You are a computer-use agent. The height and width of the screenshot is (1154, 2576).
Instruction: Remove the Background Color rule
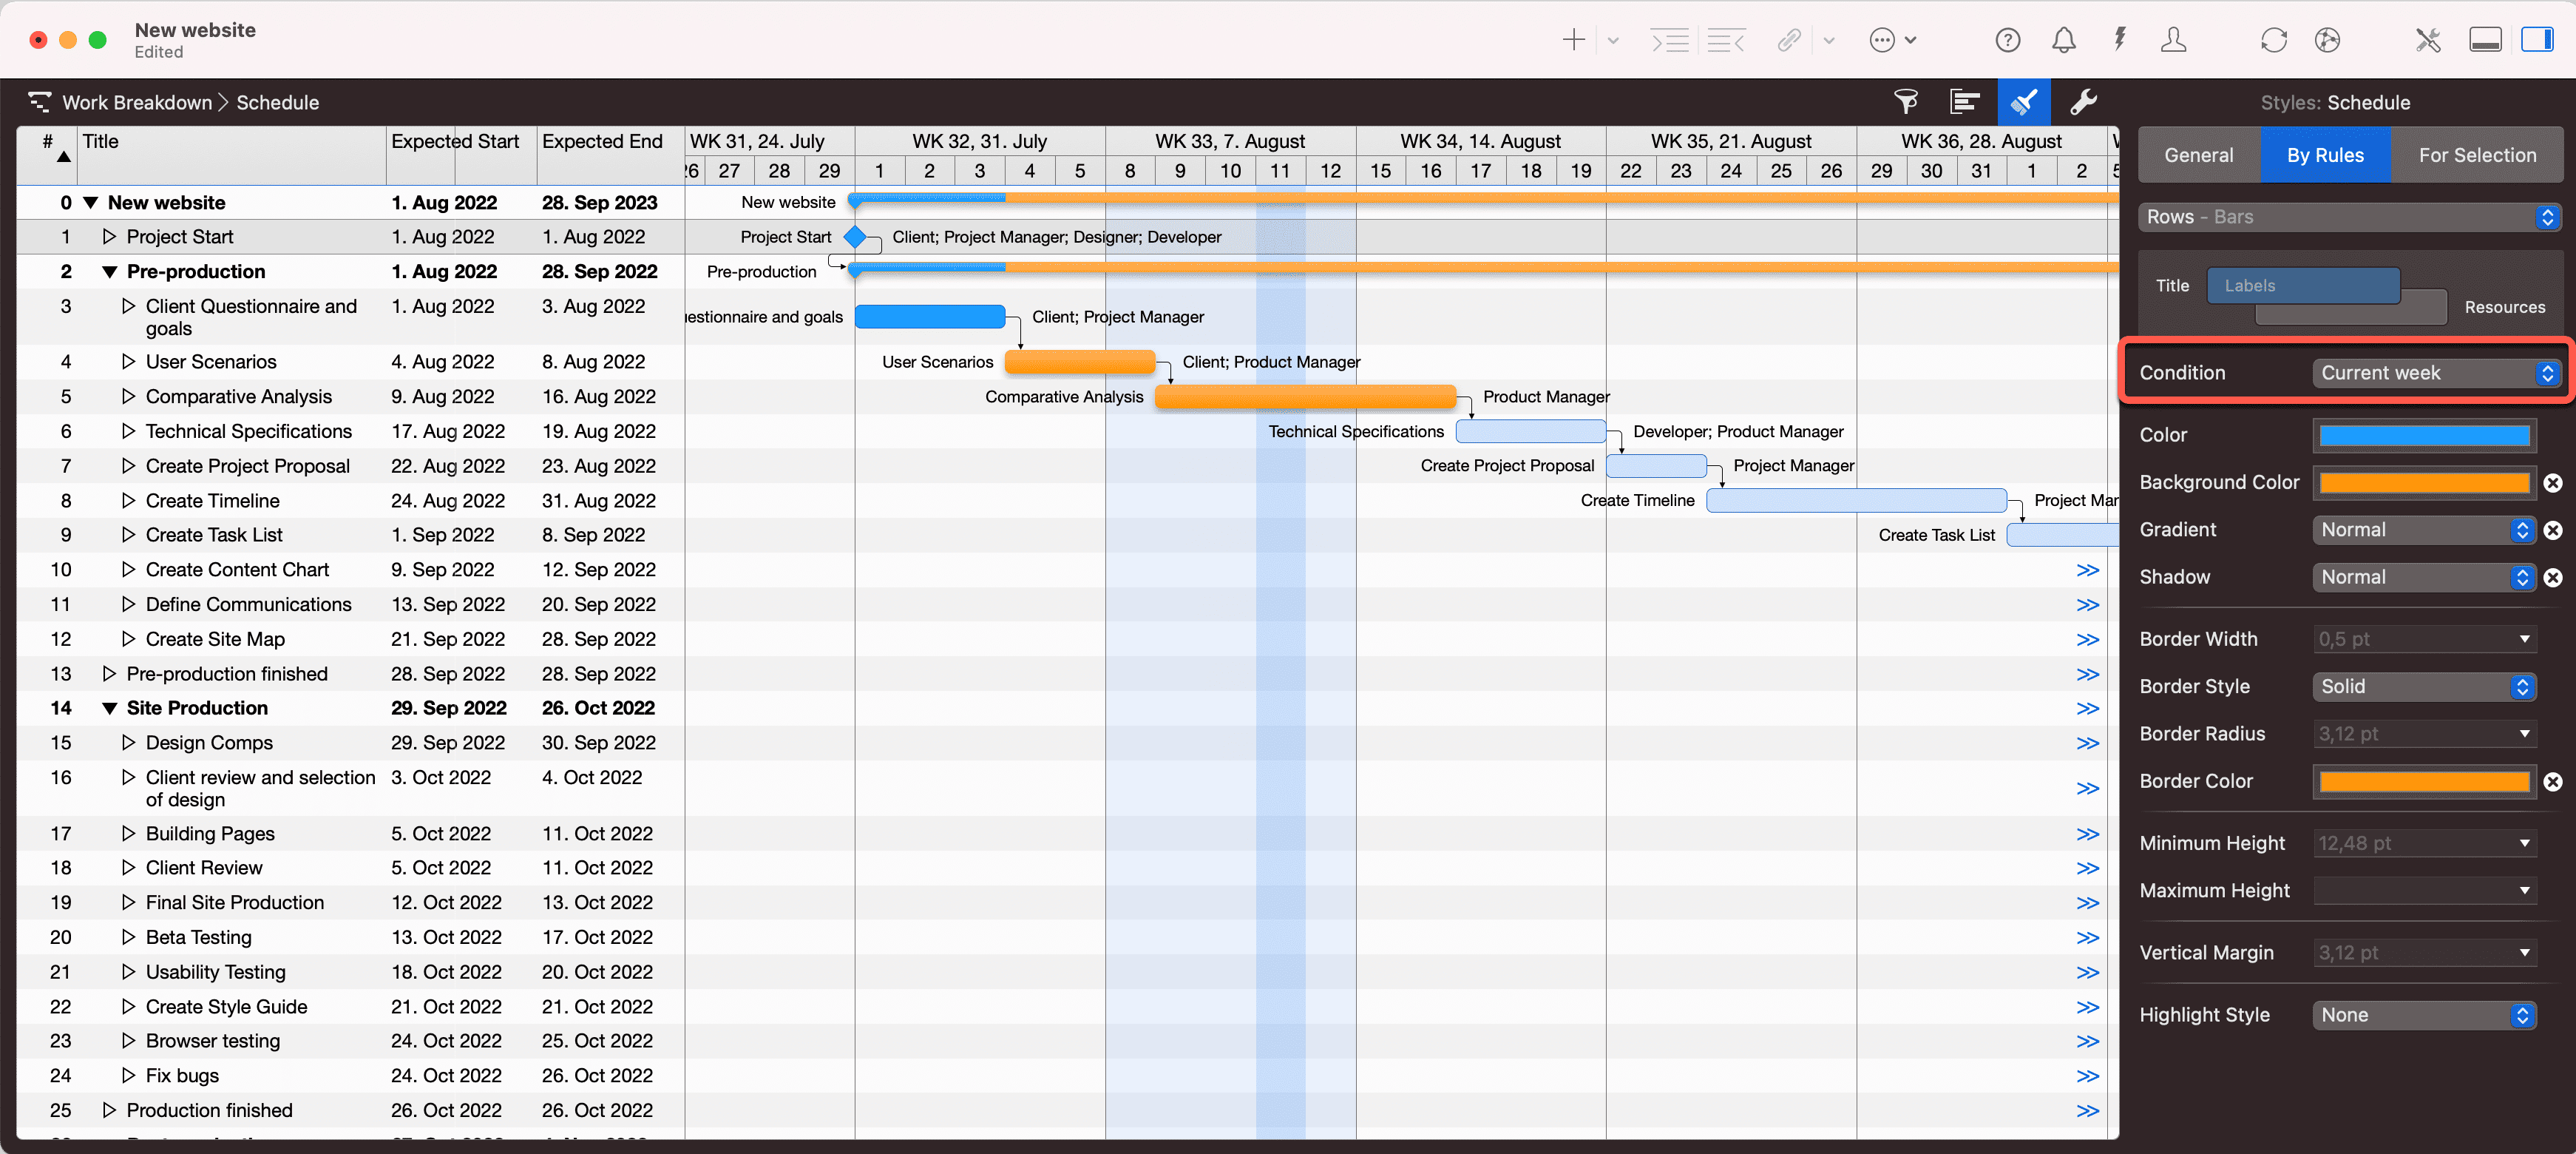point(2554,482)
